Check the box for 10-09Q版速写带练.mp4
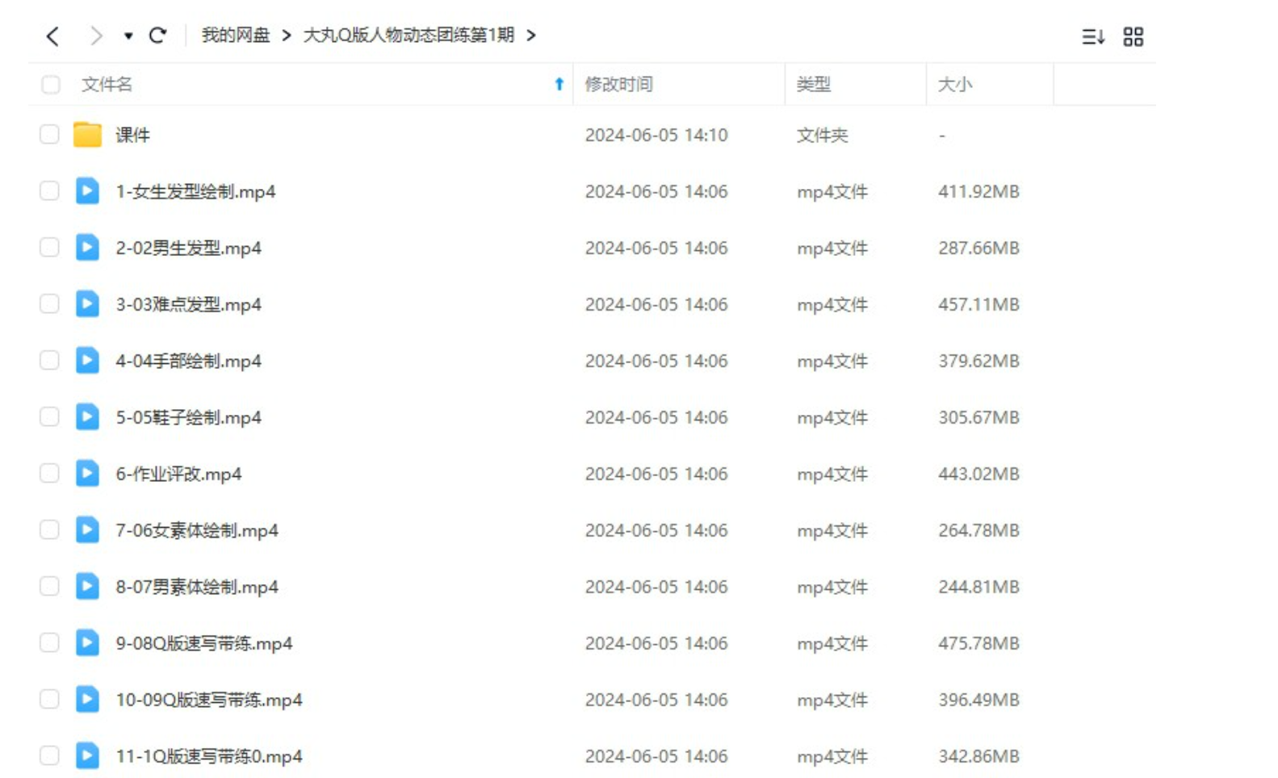This screenshot has width=1278, height=778. pyautogui.click(x=50, y=699)
